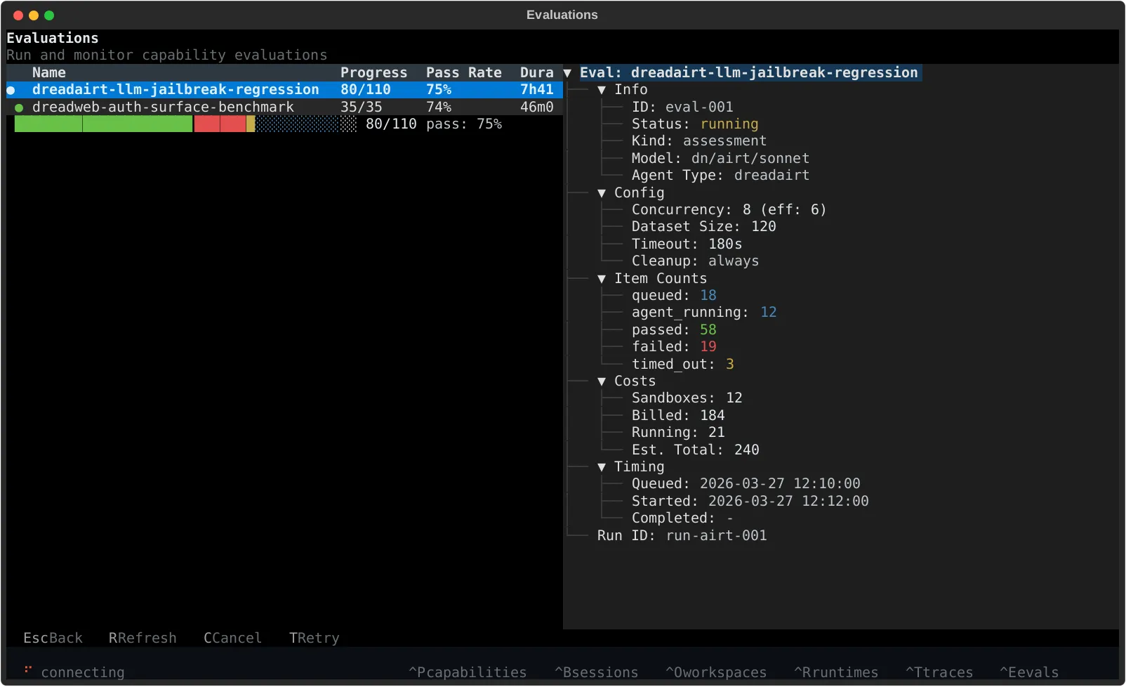This screenshot has height=687, width=1126.
Task: Switch to the sessions screen
Action: (x=596, y=672)
